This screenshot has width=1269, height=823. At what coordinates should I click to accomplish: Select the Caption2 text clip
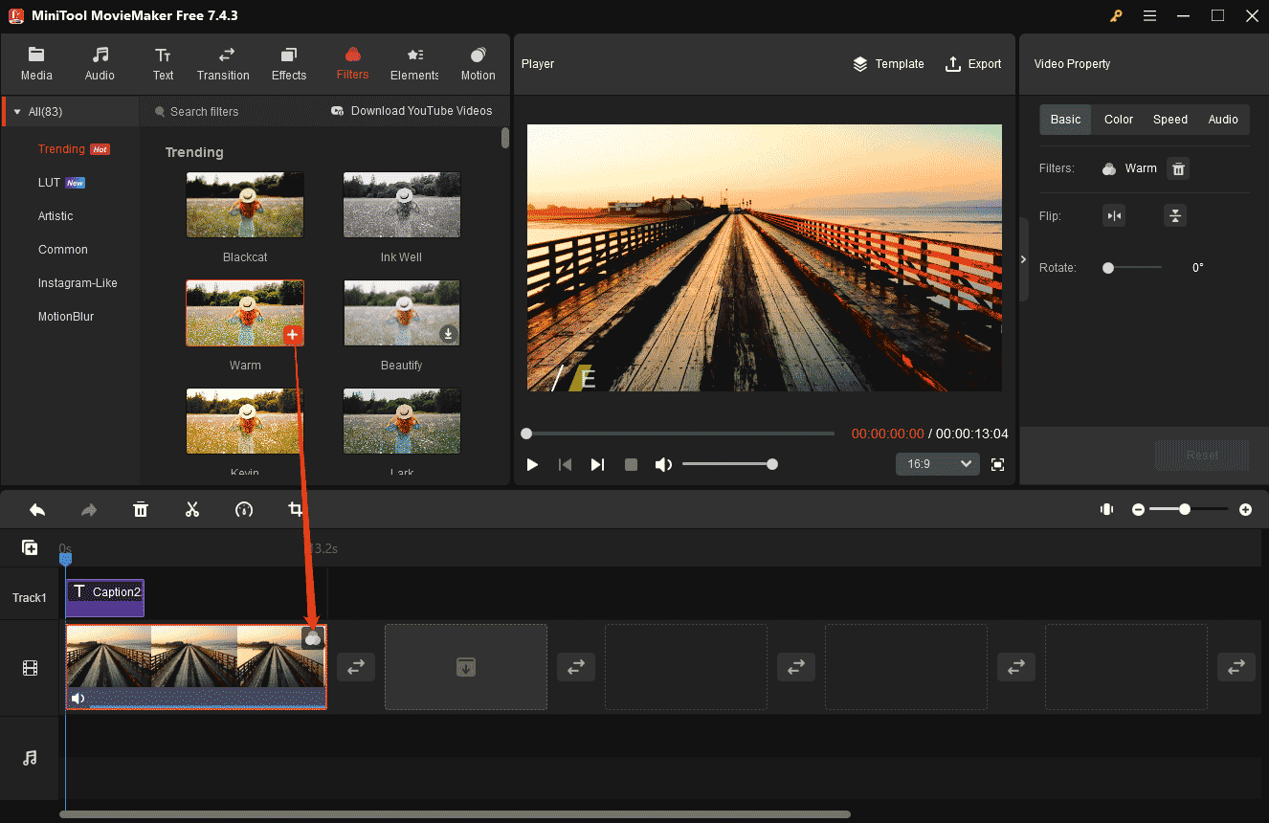(105, 598)
